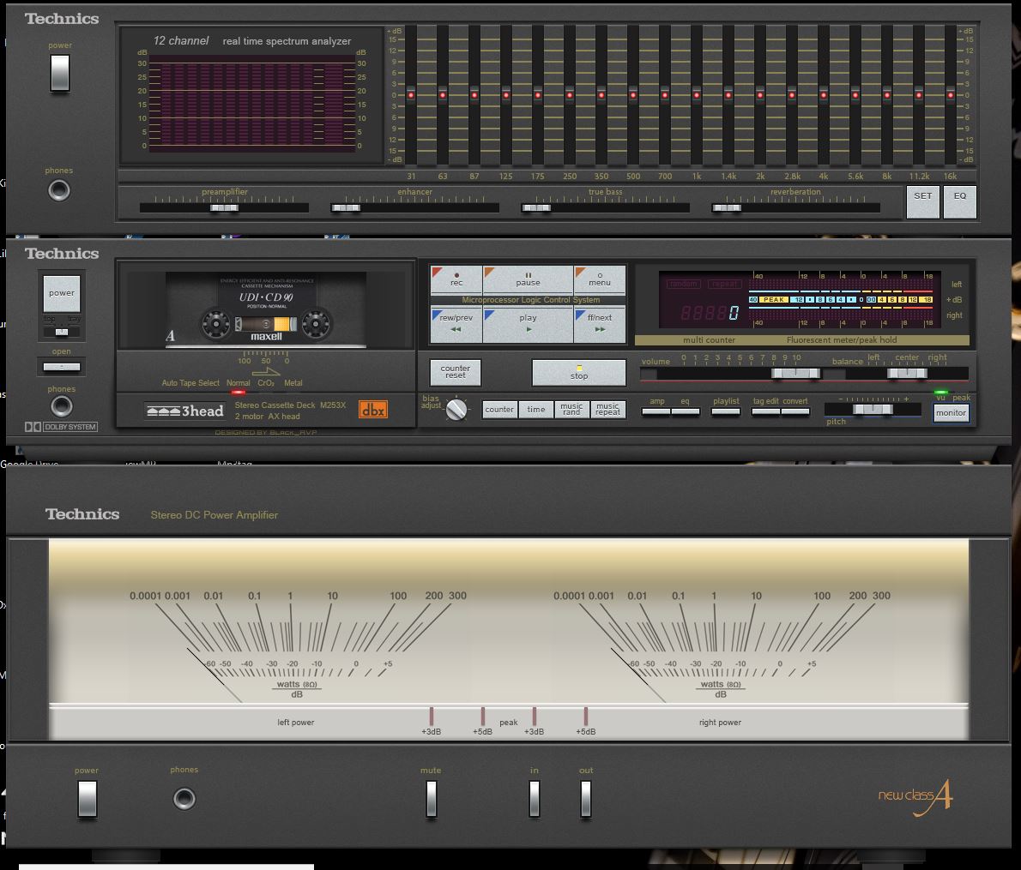This screenshot has width=1021, height=870.
Task: Adjust the reverberation slider
Action: [x=726, y=207]
